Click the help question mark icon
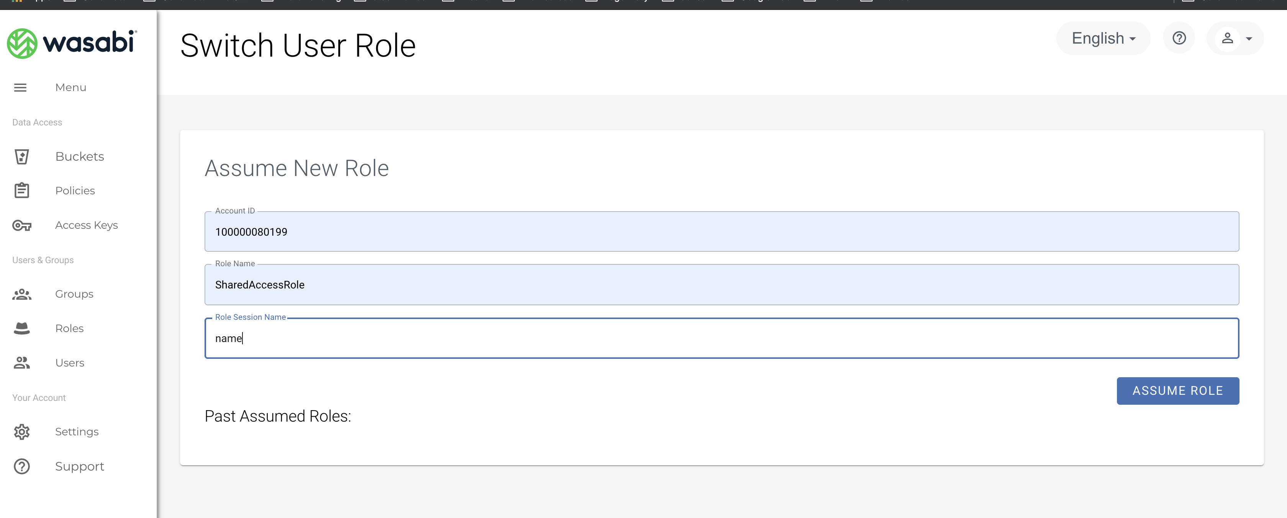The width and height of the screenshot is (1287, 518). [1179, 39]
